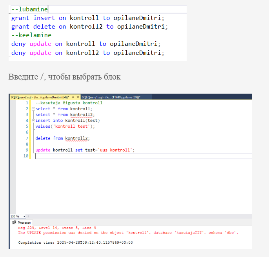Click the 'grant delete on kontroll2' line
The height and width of the screenshot is (257, 269).
(x=89, y=27)
